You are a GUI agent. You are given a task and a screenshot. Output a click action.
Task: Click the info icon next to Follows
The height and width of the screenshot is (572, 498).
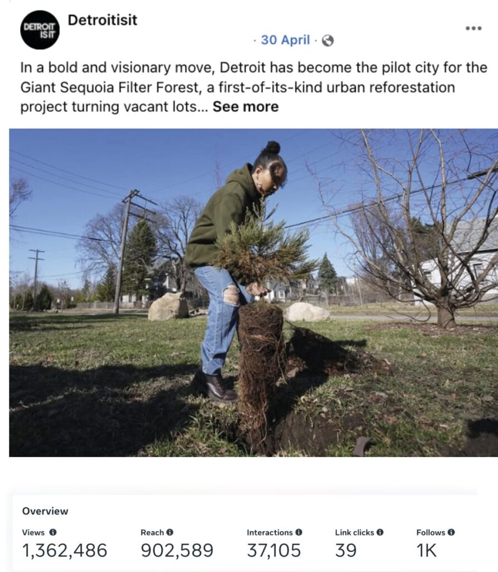pyautogui.click(x=451, y=532)
